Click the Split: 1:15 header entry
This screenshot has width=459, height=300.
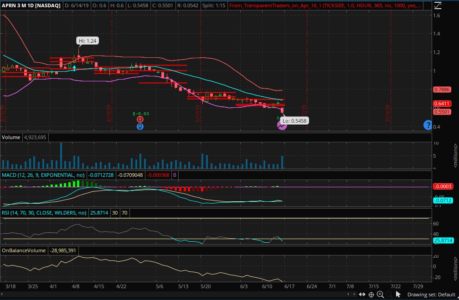[x=214, y=5]
